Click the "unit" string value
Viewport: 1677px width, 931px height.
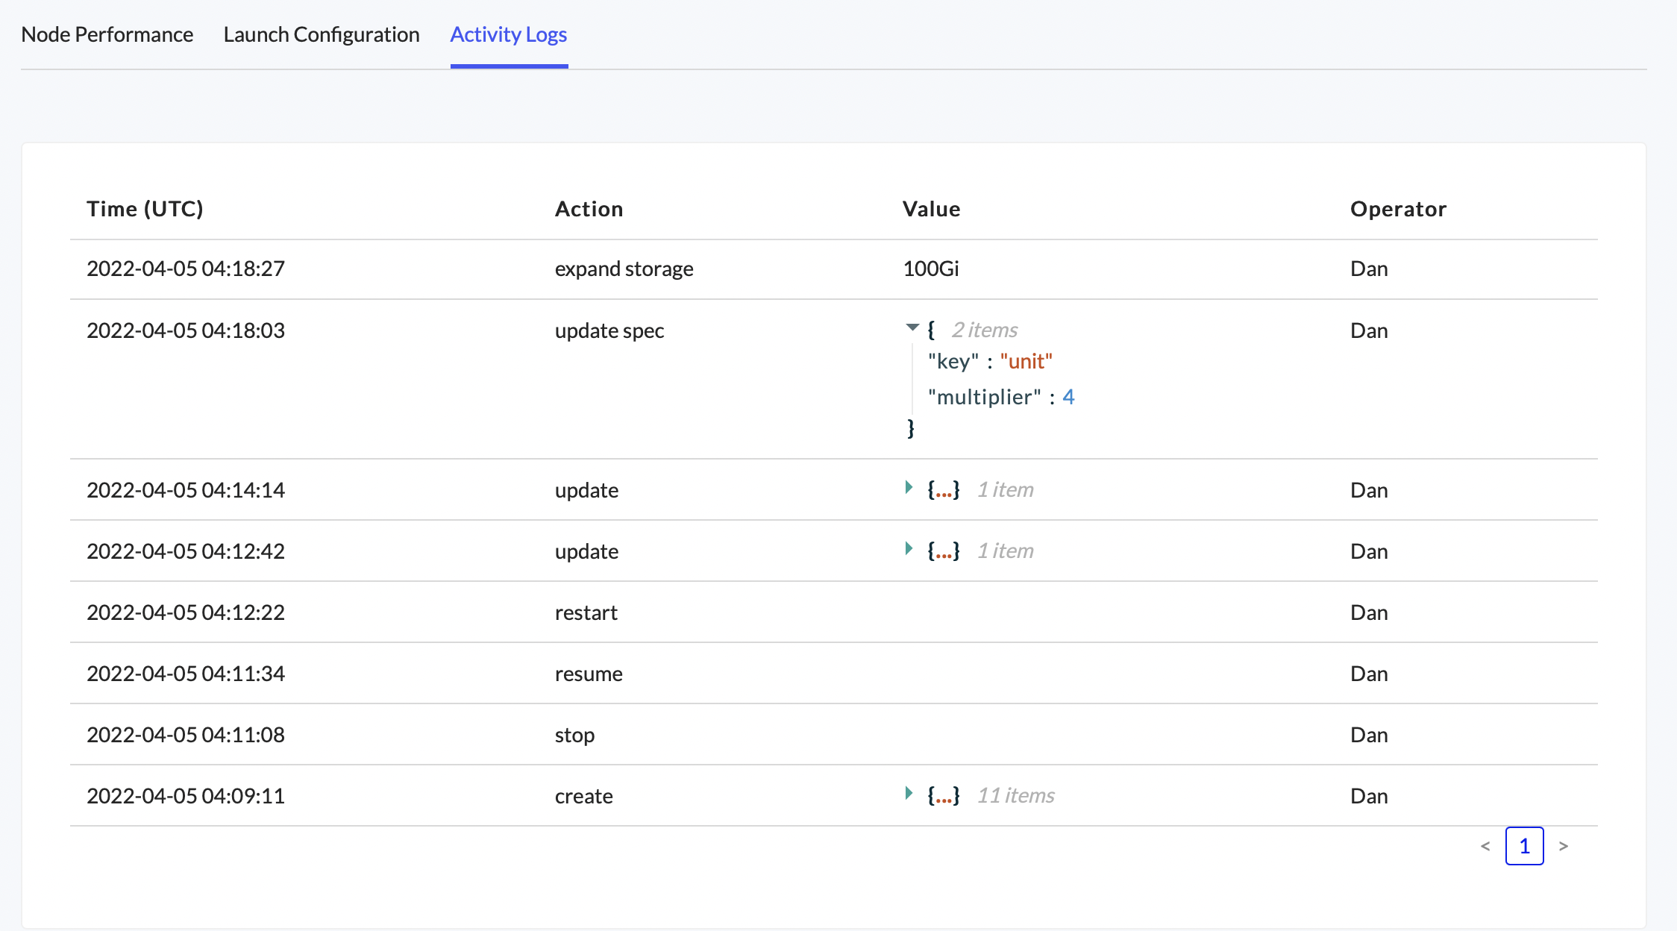click(1026, 362)
